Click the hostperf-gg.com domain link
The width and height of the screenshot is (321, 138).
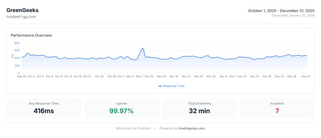tap(21, 17)
